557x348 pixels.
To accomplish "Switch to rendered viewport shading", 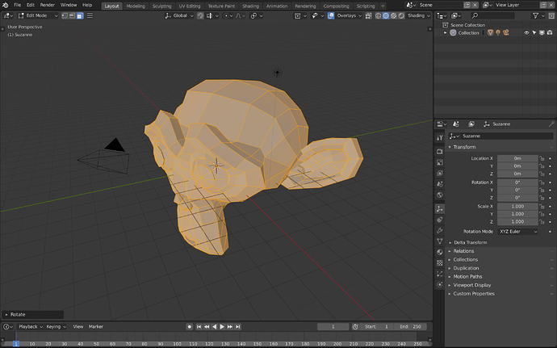I will (x=401, y=15).
